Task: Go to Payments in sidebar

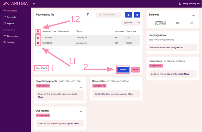Action: [x=11, y=17]
